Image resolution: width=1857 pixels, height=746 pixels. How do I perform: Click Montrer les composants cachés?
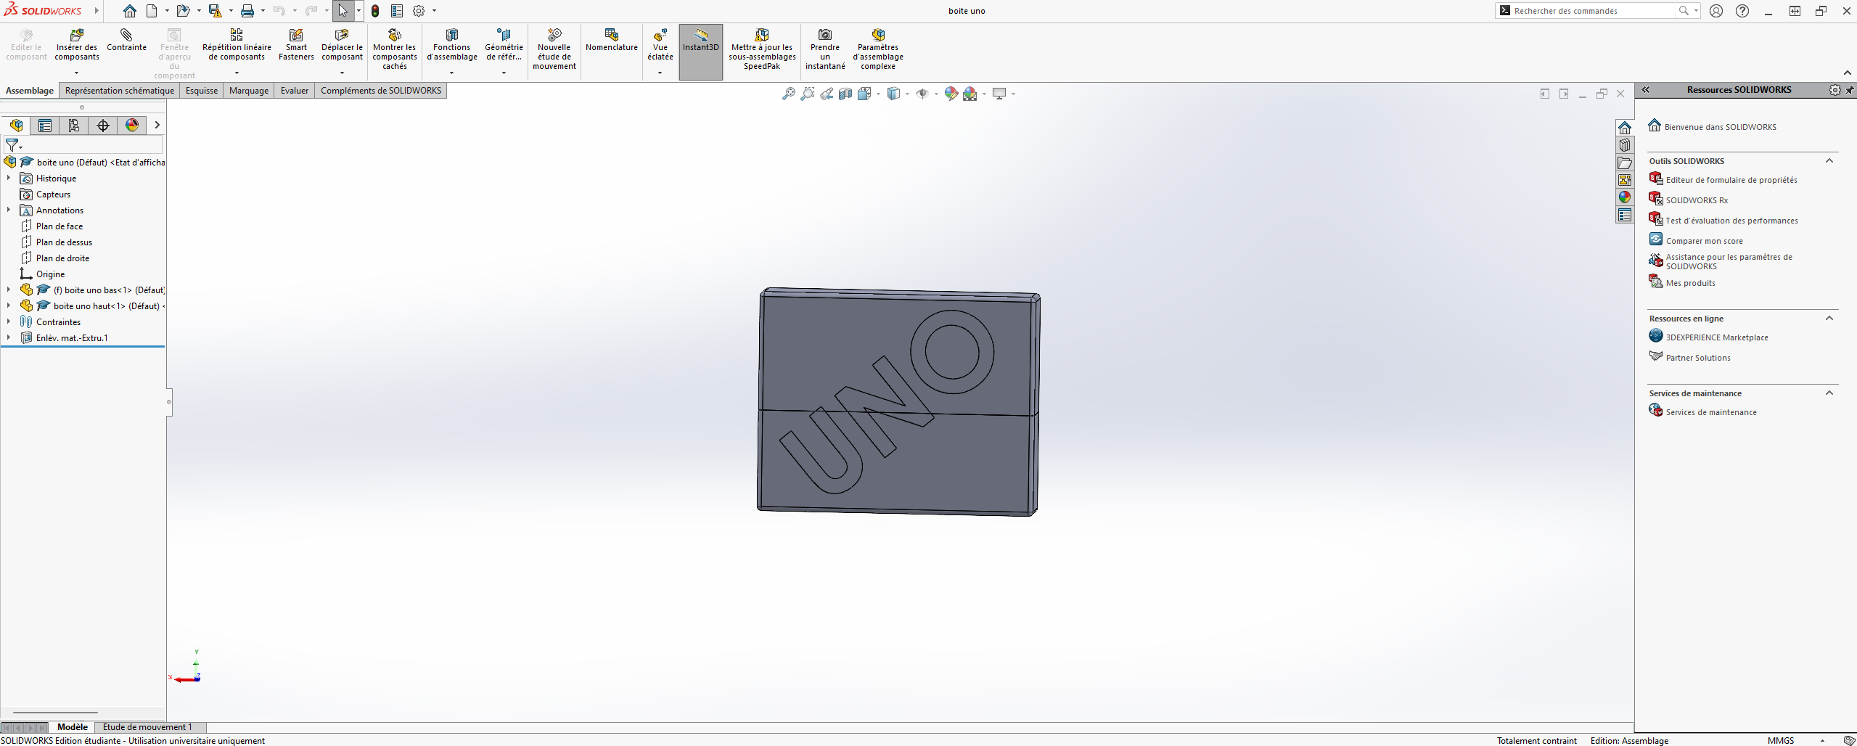tap(394, 49)
